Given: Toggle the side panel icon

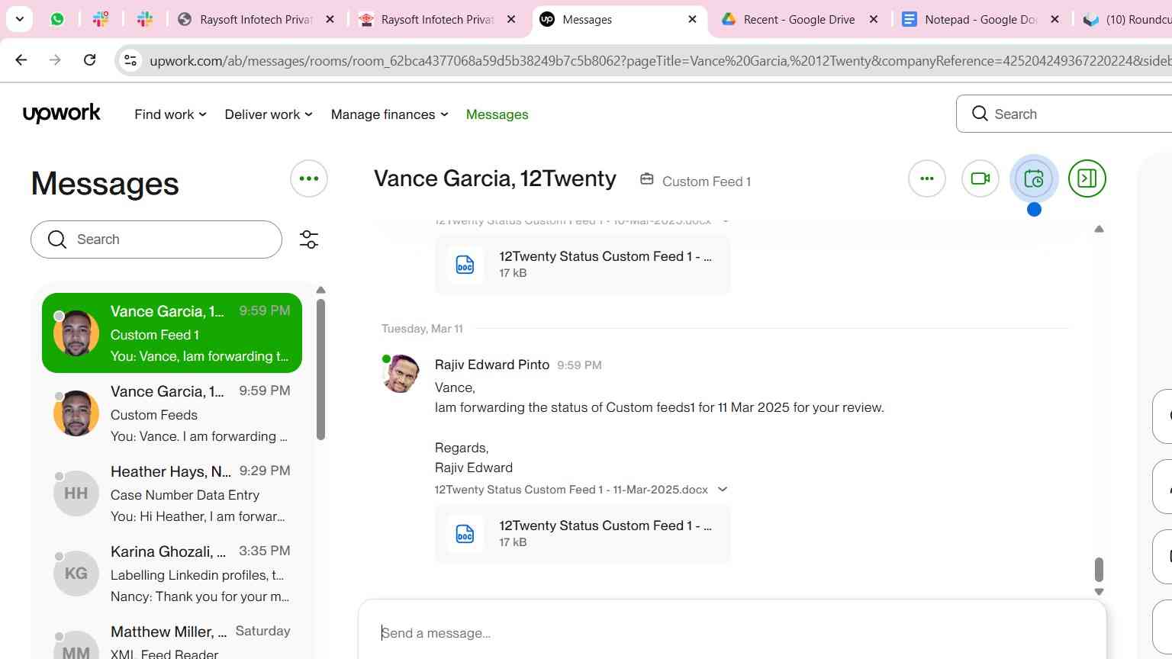Looking at the screenshot, I should (x=1087, y=178).
